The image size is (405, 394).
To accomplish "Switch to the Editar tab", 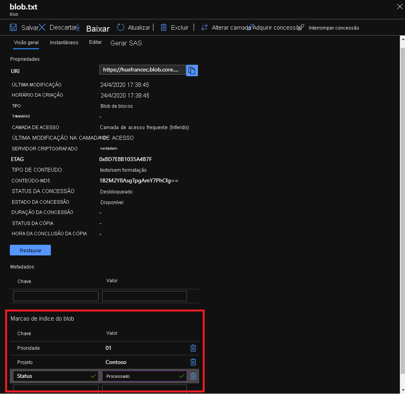I will point(95,42).
